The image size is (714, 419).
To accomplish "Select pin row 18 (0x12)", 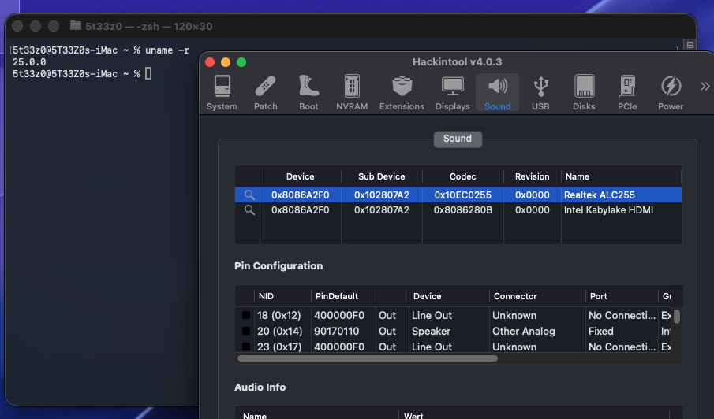I will pyautogui.click(x=454, y=315).
